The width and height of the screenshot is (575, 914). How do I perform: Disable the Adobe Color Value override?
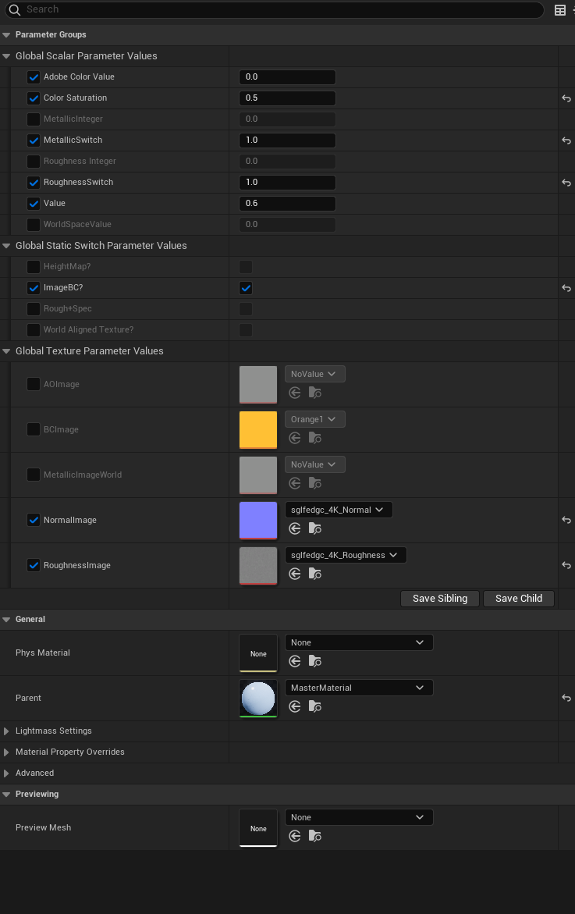click(x=34, y=77)
